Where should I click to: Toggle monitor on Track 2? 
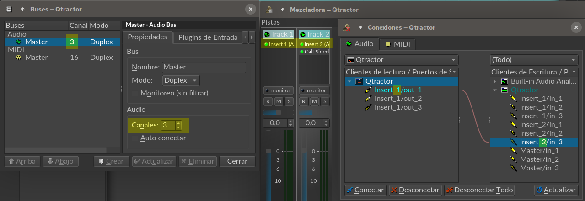click(x=314, y=90)
